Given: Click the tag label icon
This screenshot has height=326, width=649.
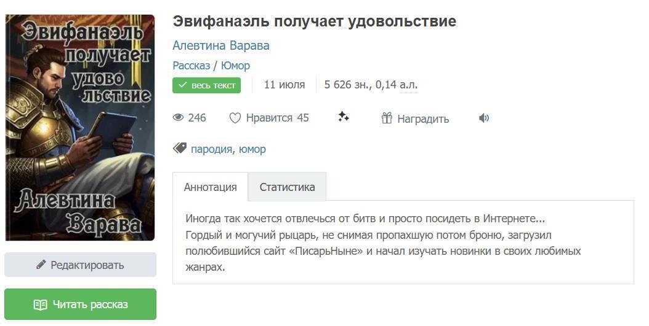Looking at the screenshot, I should click(x=180, y=149).
